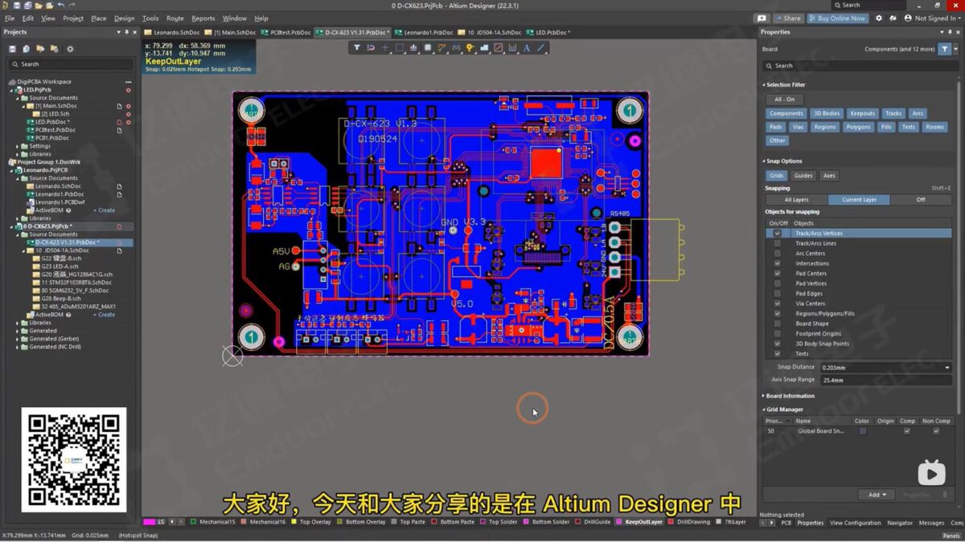
Task: Disable Intersections snapping checkbox
Action: pos(777,263)
